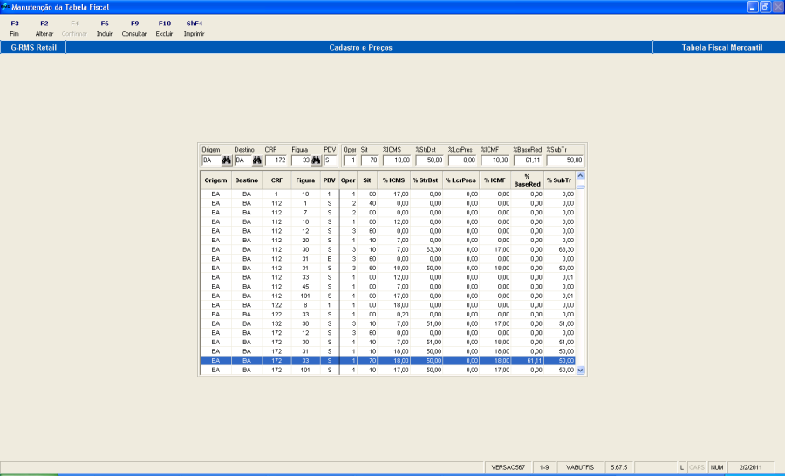Open Destino lookup binoculars icon
The image size is (785, 476).
tap(256, 160)
